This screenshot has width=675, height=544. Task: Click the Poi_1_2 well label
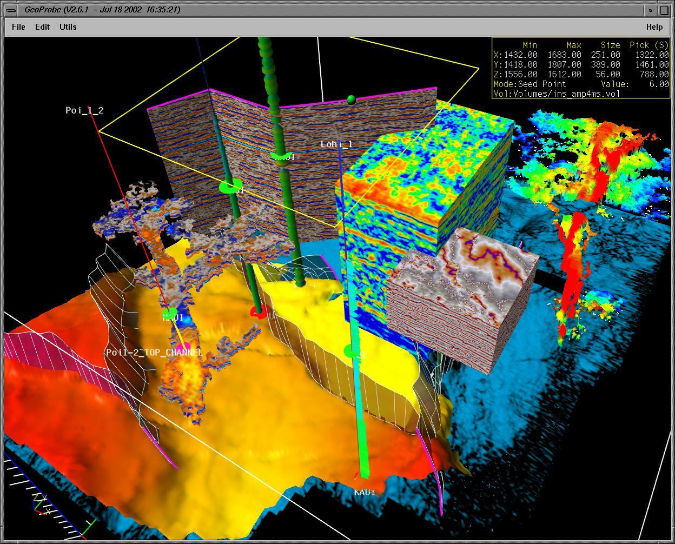pos(84,110)
